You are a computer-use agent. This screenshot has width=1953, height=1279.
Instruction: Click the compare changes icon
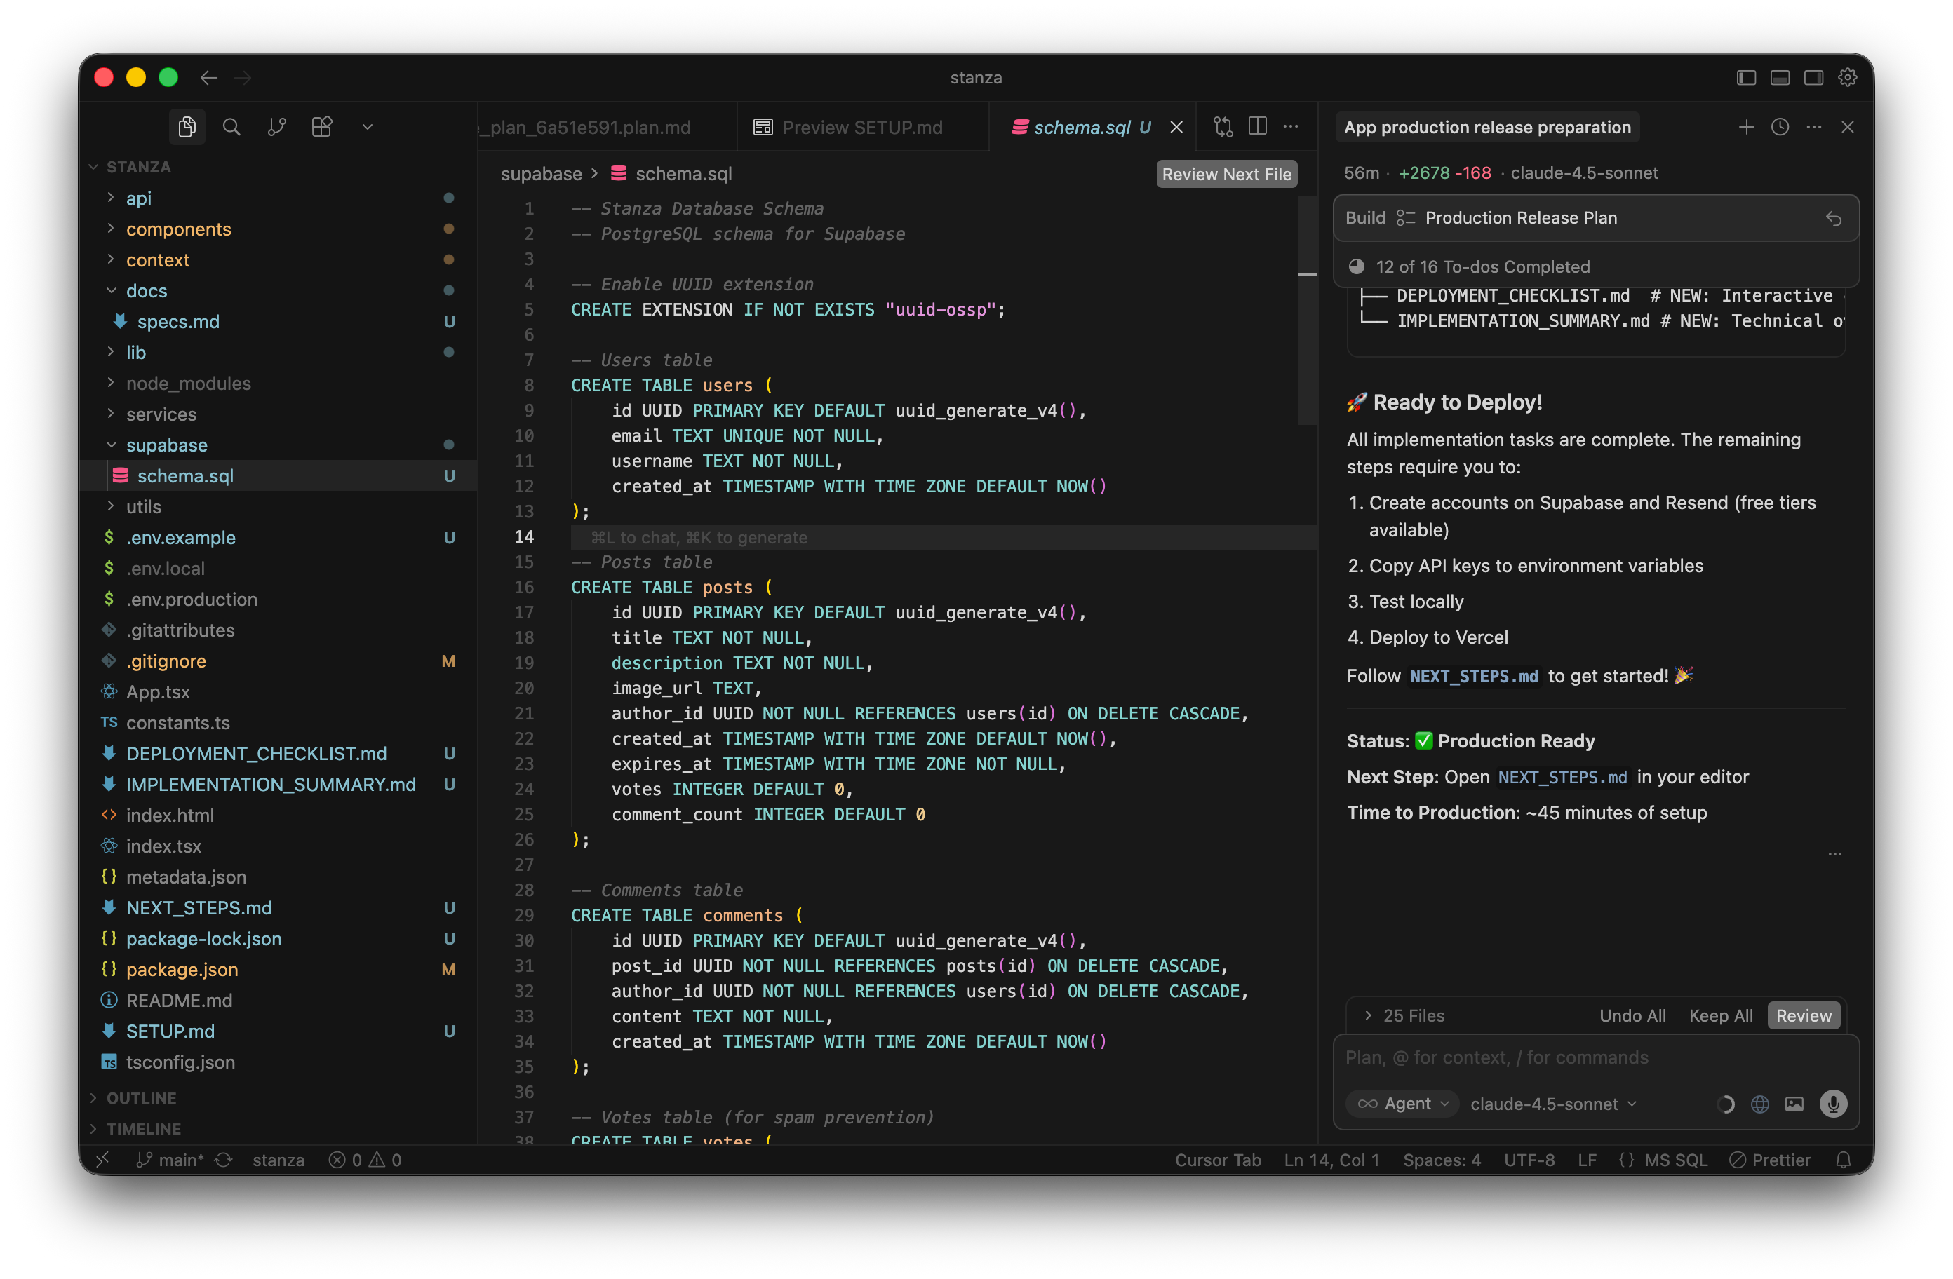pyautogui.click(x=1223, y=126)
